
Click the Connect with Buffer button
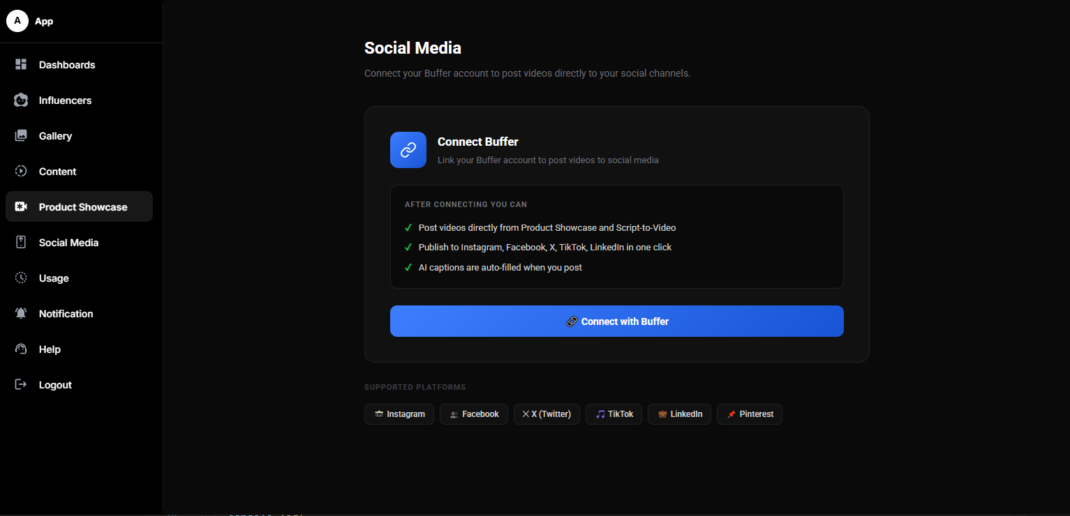coord(617,321)
